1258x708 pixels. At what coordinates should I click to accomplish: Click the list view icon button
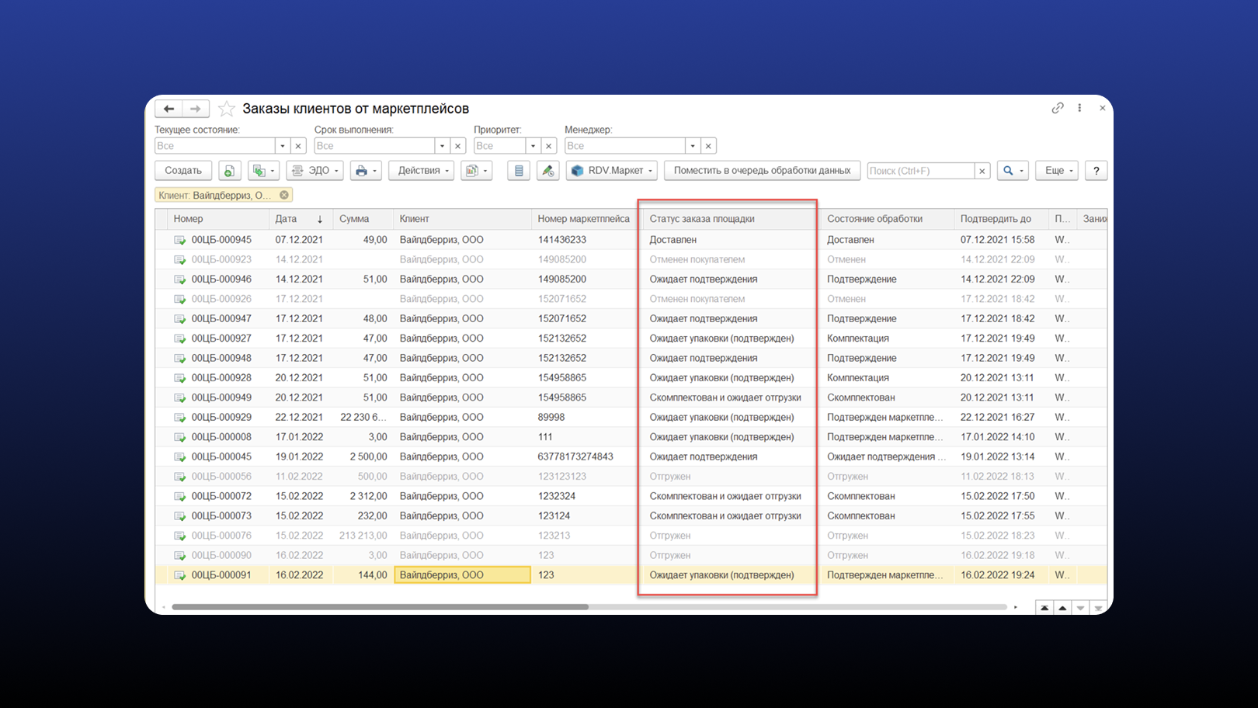pyautogui.click(x=519, y=171)
